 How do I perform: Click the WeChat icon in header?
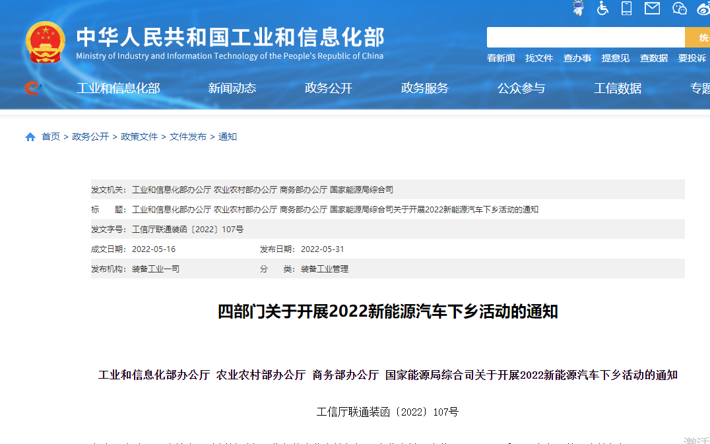click(679, 8)
